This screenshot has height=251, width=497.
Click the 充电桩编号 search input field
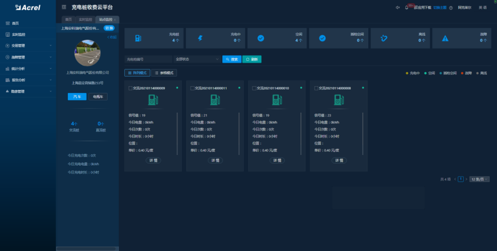[x=148, y=59]
